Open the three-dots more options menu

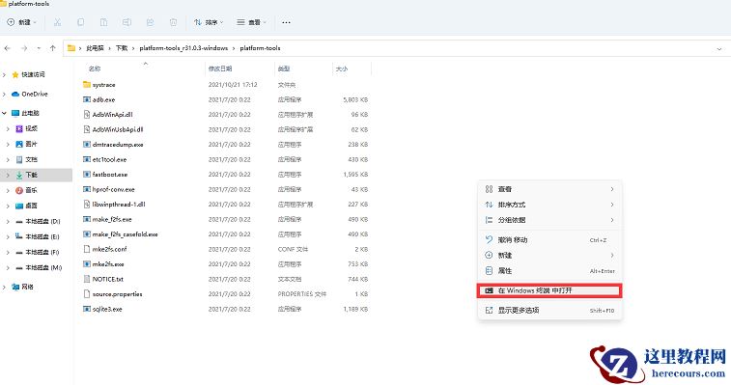tap(286, 22)
